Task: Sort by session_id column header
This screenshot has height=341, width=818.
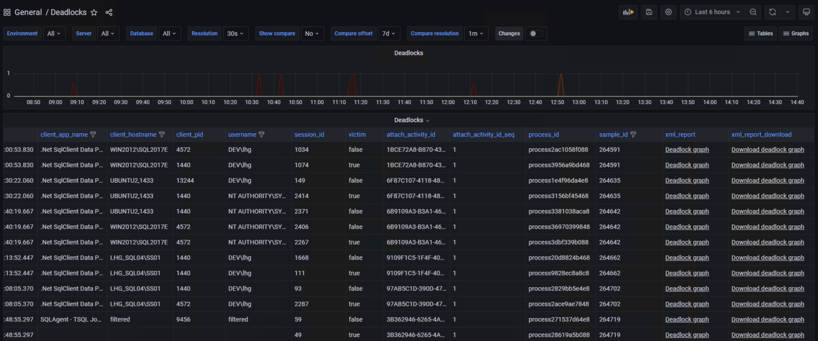Action: pyautogui.click(x=309, y=135)
